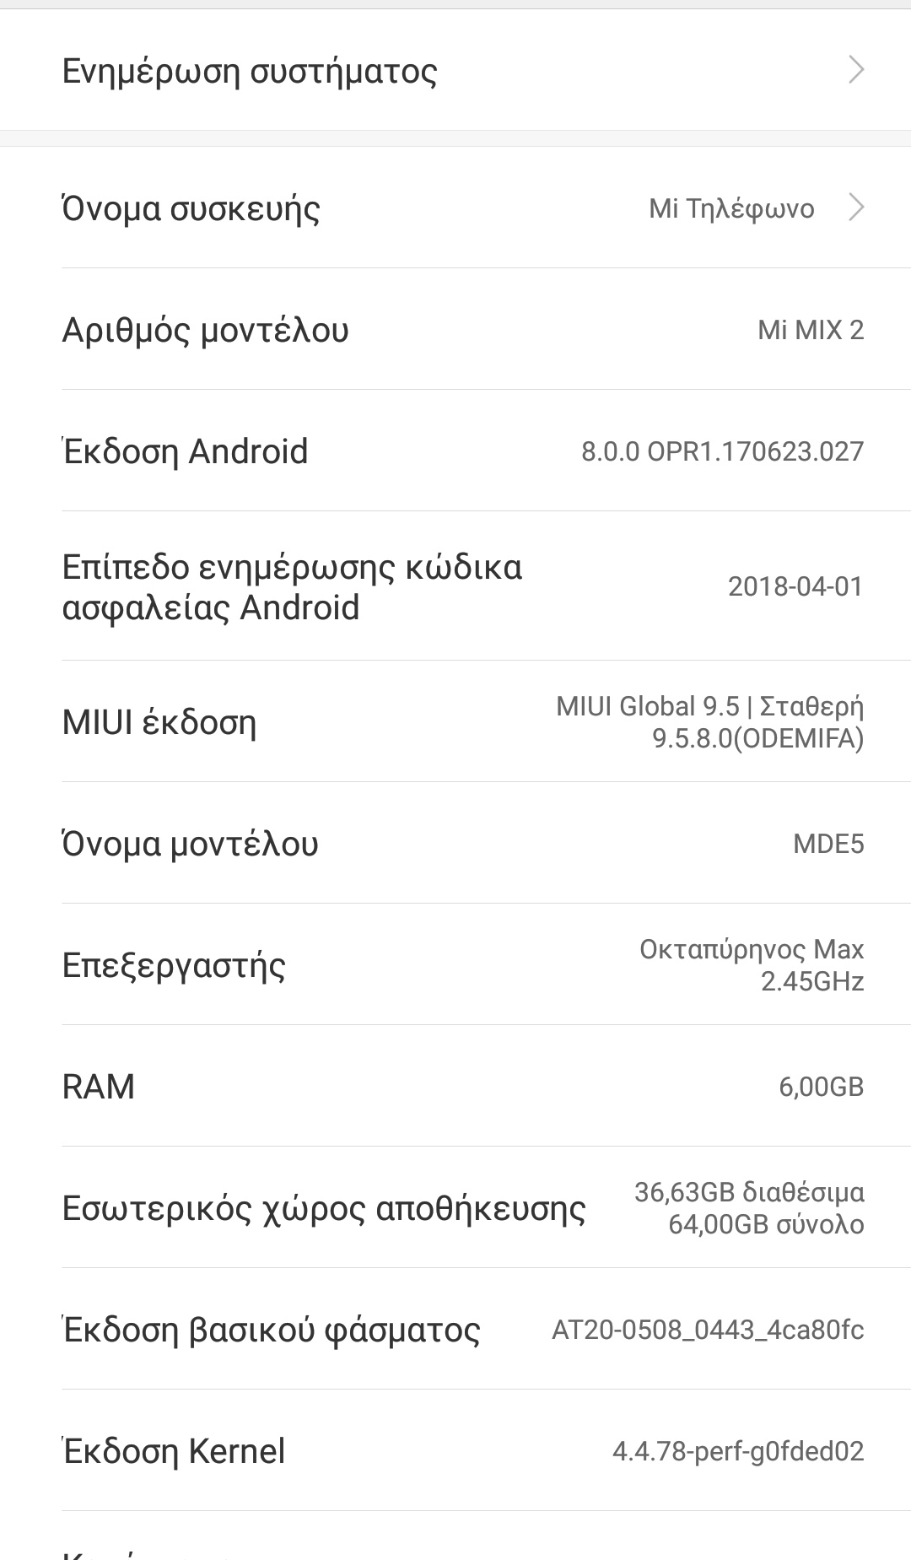This screenshot has width=911, height=1560.
Task: Tap the 6,00GB RAM value
Action: tap(821, 1087)
